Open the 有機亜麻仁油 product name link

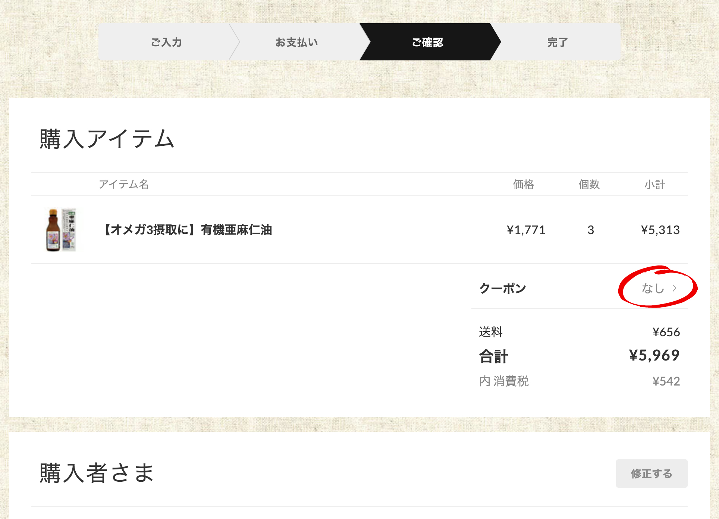(188, 230)
